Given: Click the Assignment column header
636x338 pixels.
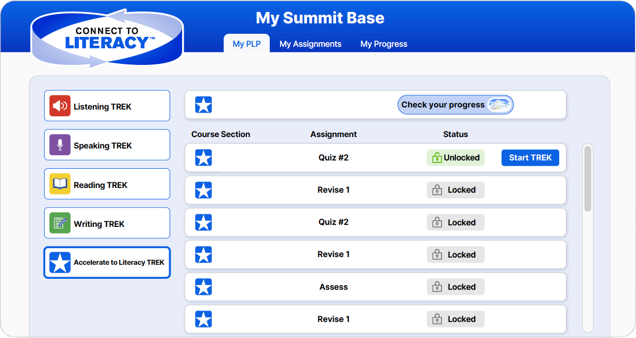Looking at the screenshot, I should [x=334, y=134].
